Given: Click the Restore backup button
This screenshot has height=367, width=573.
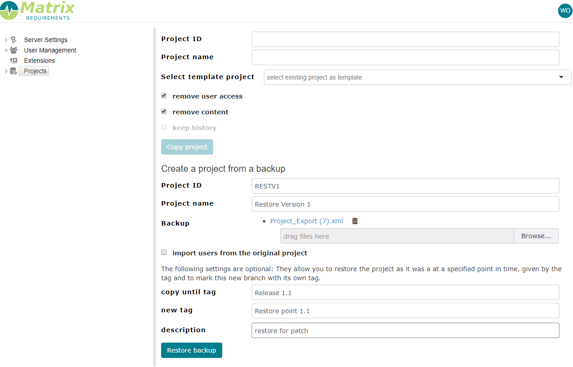Looking at the screenshot, I should tap(191, 350).
